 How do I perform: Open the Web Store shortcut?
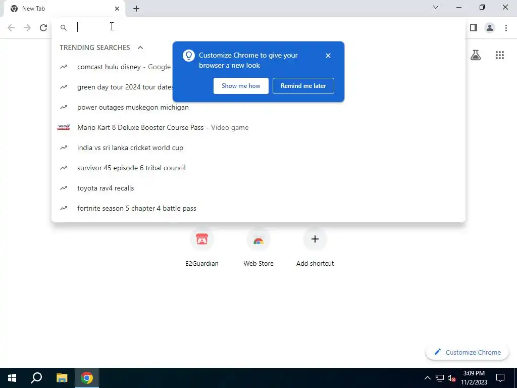coord(258,247)
